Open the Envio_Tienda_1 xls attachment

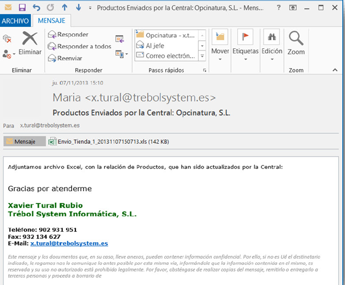[x=109, y=142]
